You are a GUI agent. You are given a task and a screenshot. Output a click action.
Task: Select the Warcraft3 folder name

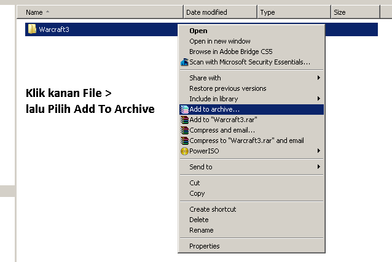point(54,29)
